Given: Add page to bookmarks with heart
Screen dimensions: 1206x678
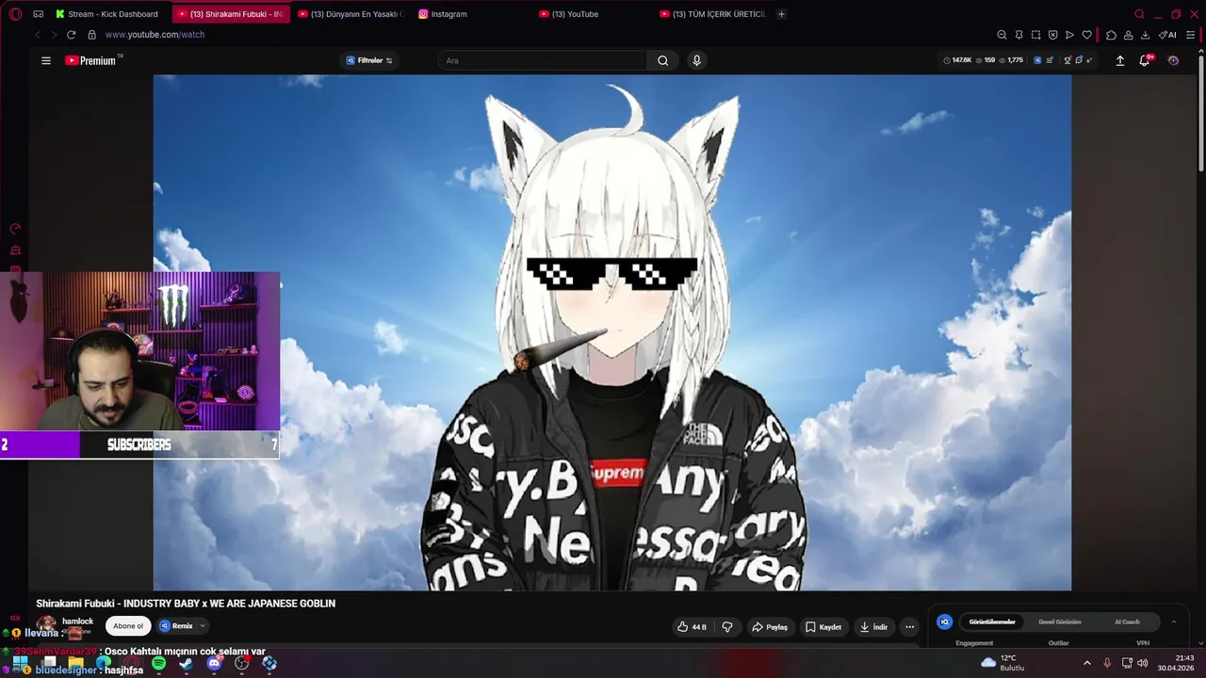Looking at the screenshot, I should [1086, 35].
